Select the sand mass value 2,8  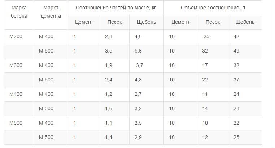pos(109,37)
